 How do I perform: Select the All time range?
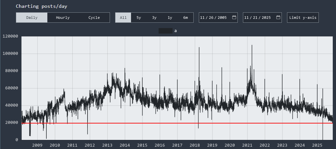point(123,18)
